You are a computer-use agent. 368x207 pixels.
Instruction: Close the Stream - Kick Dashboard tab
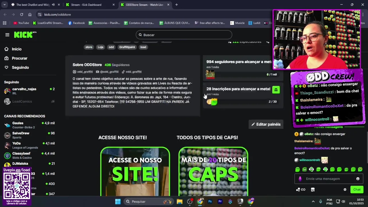coord(113,5)
